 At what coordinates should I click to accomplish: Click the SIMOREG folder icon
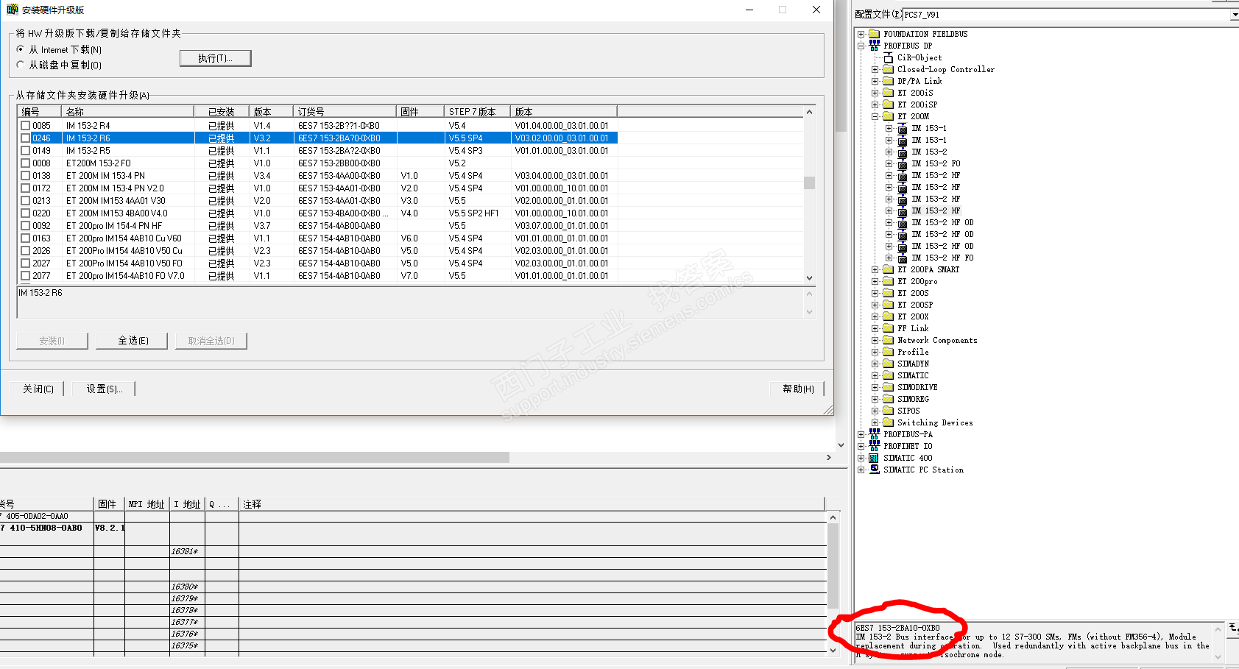(888, 399)
